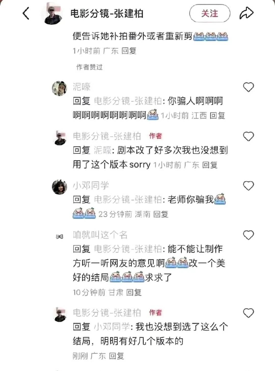Go back using the left arrow icon
Image resolution: width=275 pixels, height=371 pixels.
[26, 13]
